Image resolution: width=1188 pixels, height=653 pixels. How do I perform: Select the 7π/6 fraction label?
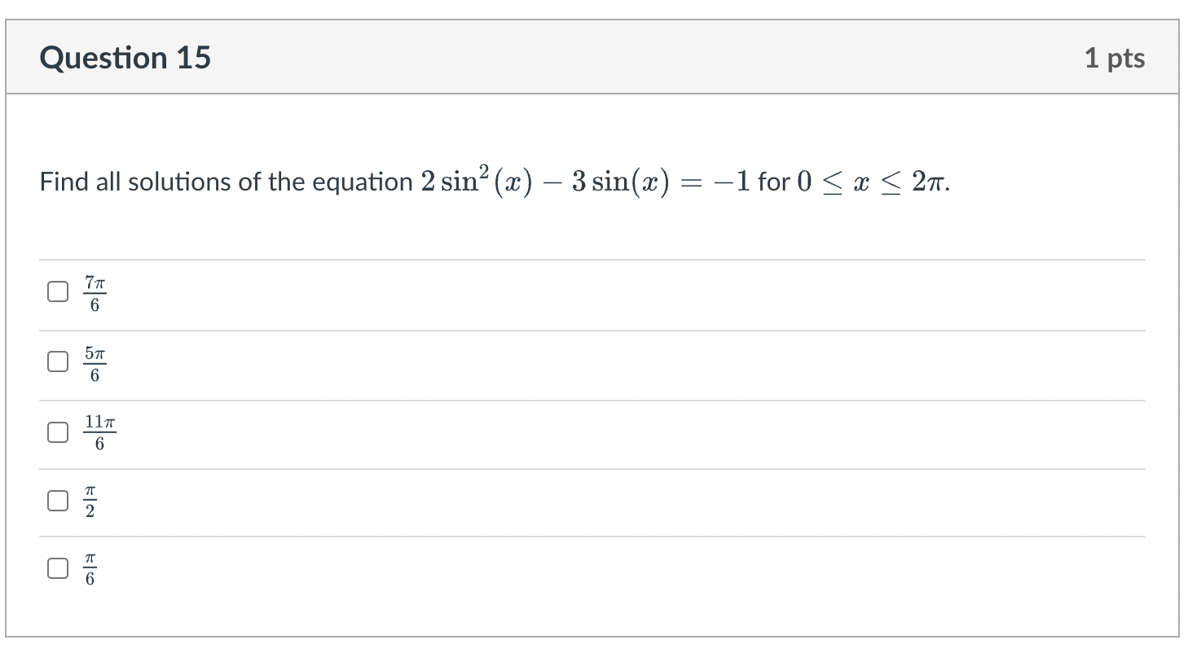pyautogui.click(x=95, y=293)
